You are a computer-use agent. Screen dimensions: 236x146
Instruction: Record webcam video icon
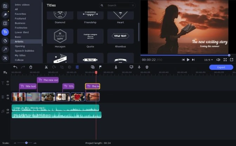(x=147, y=67)
